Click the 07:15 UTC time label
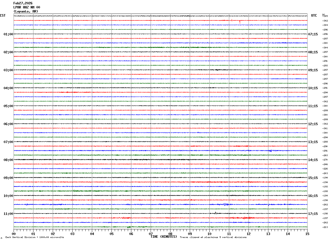Viewport: 329px width, 241px height. coord(313,34)
